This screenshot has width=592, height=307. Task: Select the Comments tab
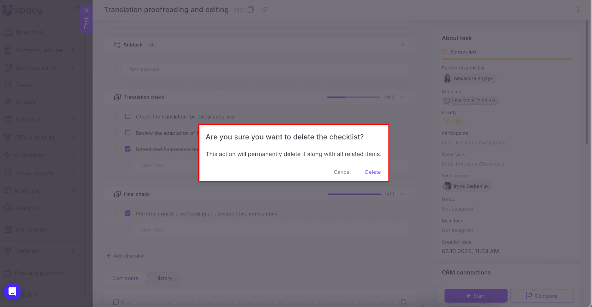click(x=125, y=278)
